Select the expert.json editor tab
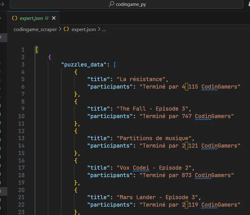250x215 pixels. pos(33,18)
